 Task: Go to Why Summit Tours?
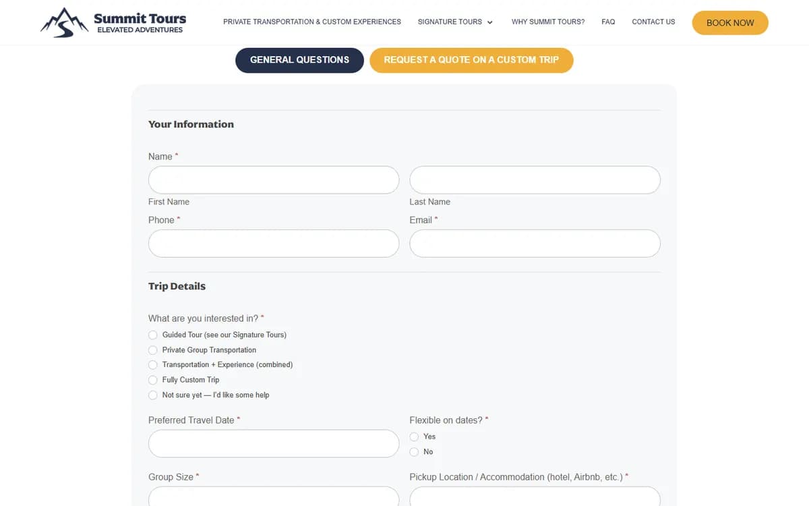coord(548,22)
